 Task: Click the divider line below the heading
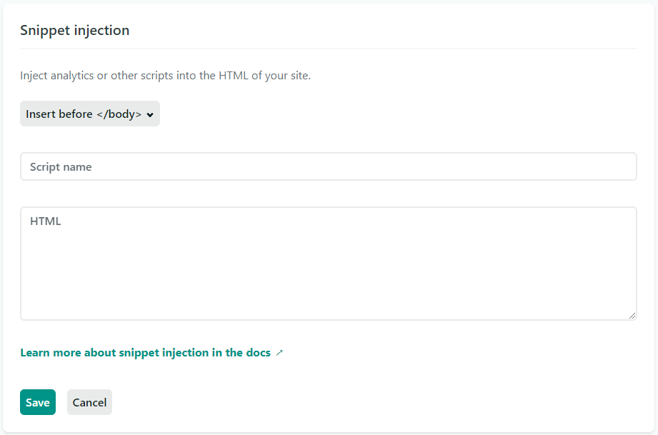[328, 49]
